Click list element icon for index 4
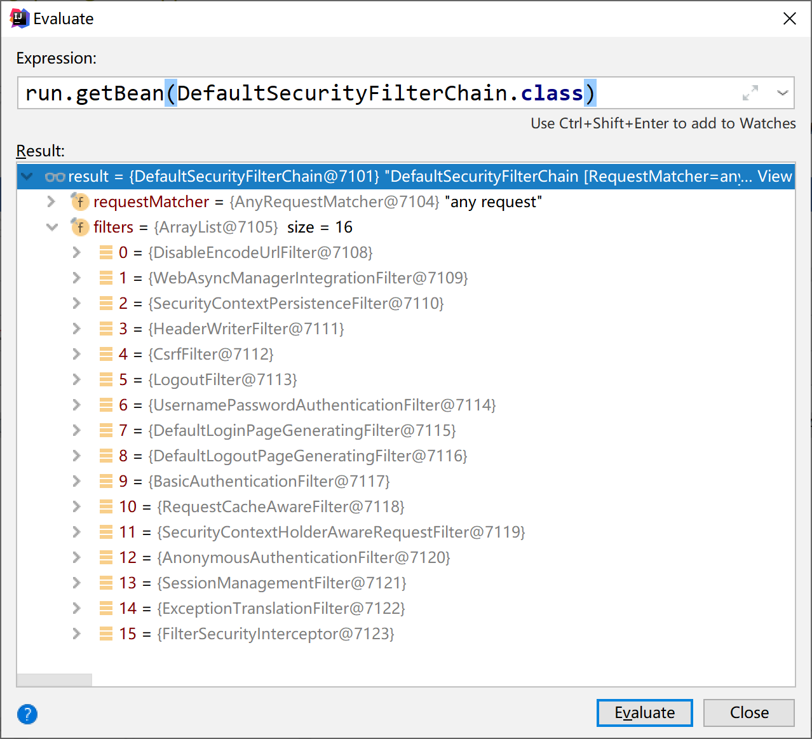812x739 pixels. [x=106, y=354]
